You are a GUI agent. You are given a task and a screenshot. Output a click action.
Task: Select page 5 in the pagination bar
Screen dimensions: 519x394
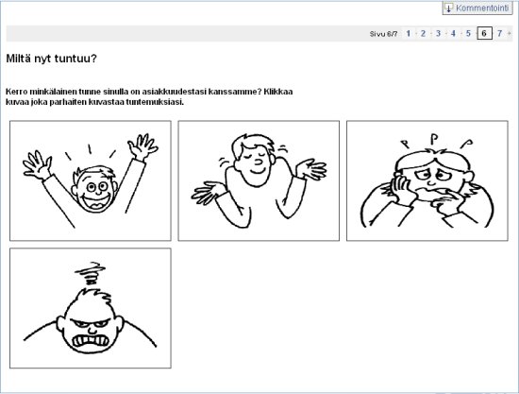[468, 33]
